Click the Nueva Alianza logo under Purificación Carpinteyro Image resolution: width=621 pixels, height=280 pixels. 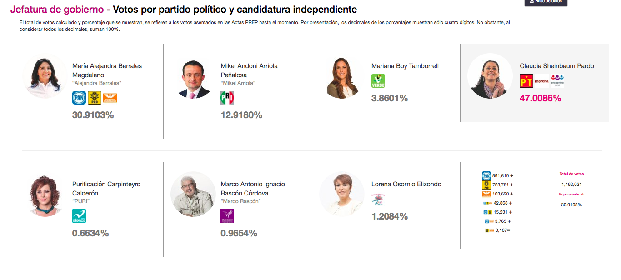pyautogui.click(x=79, y=216)
